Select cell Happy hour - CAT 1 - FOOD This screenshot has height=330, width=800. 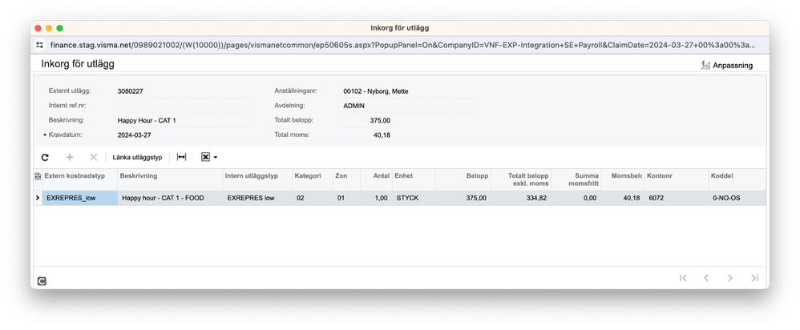170,198
